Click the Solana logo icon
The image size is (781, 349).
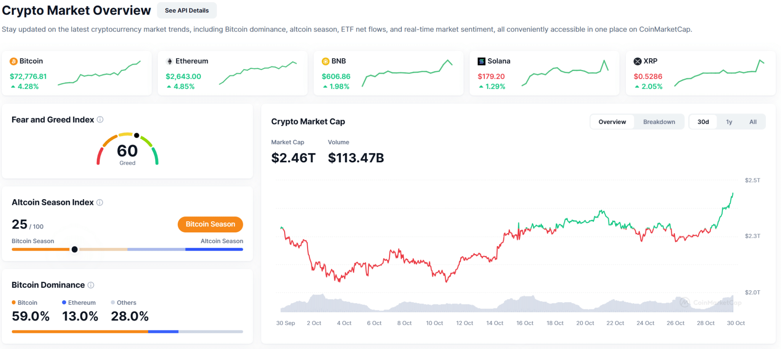482,61
